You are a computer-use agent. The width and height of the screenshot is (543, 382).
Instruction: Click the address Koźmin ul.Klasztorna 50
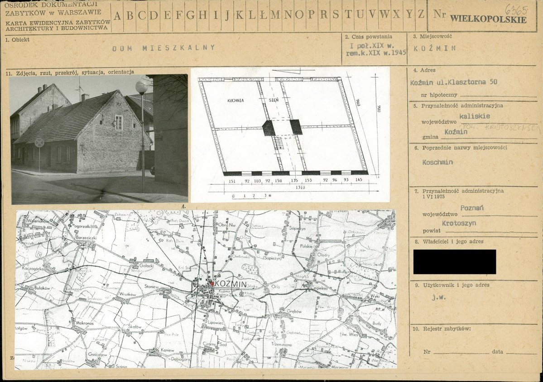(454, 82)
